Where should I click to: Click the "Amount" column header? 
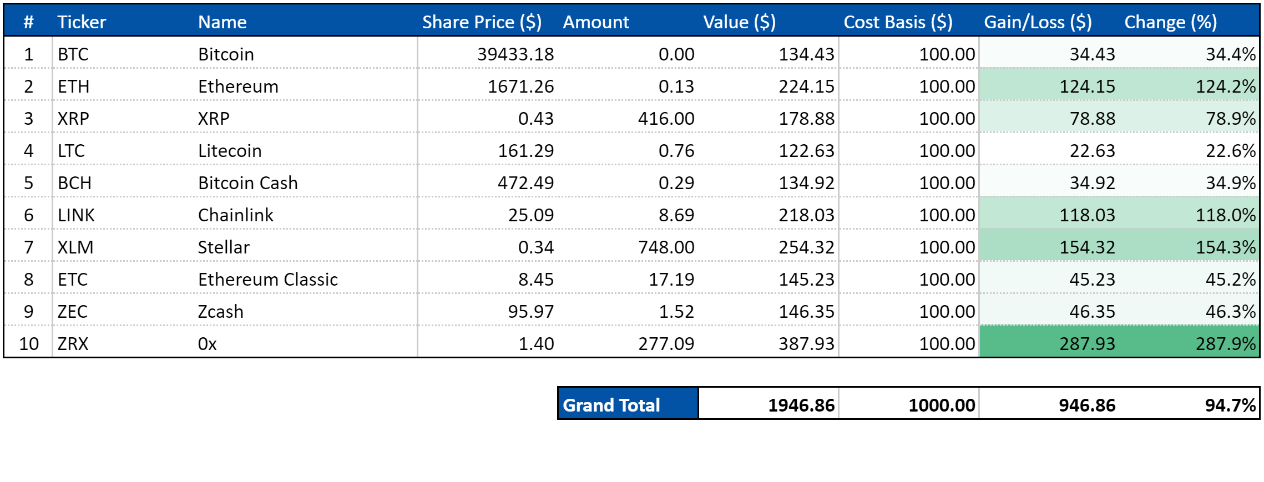coord(596,22)
